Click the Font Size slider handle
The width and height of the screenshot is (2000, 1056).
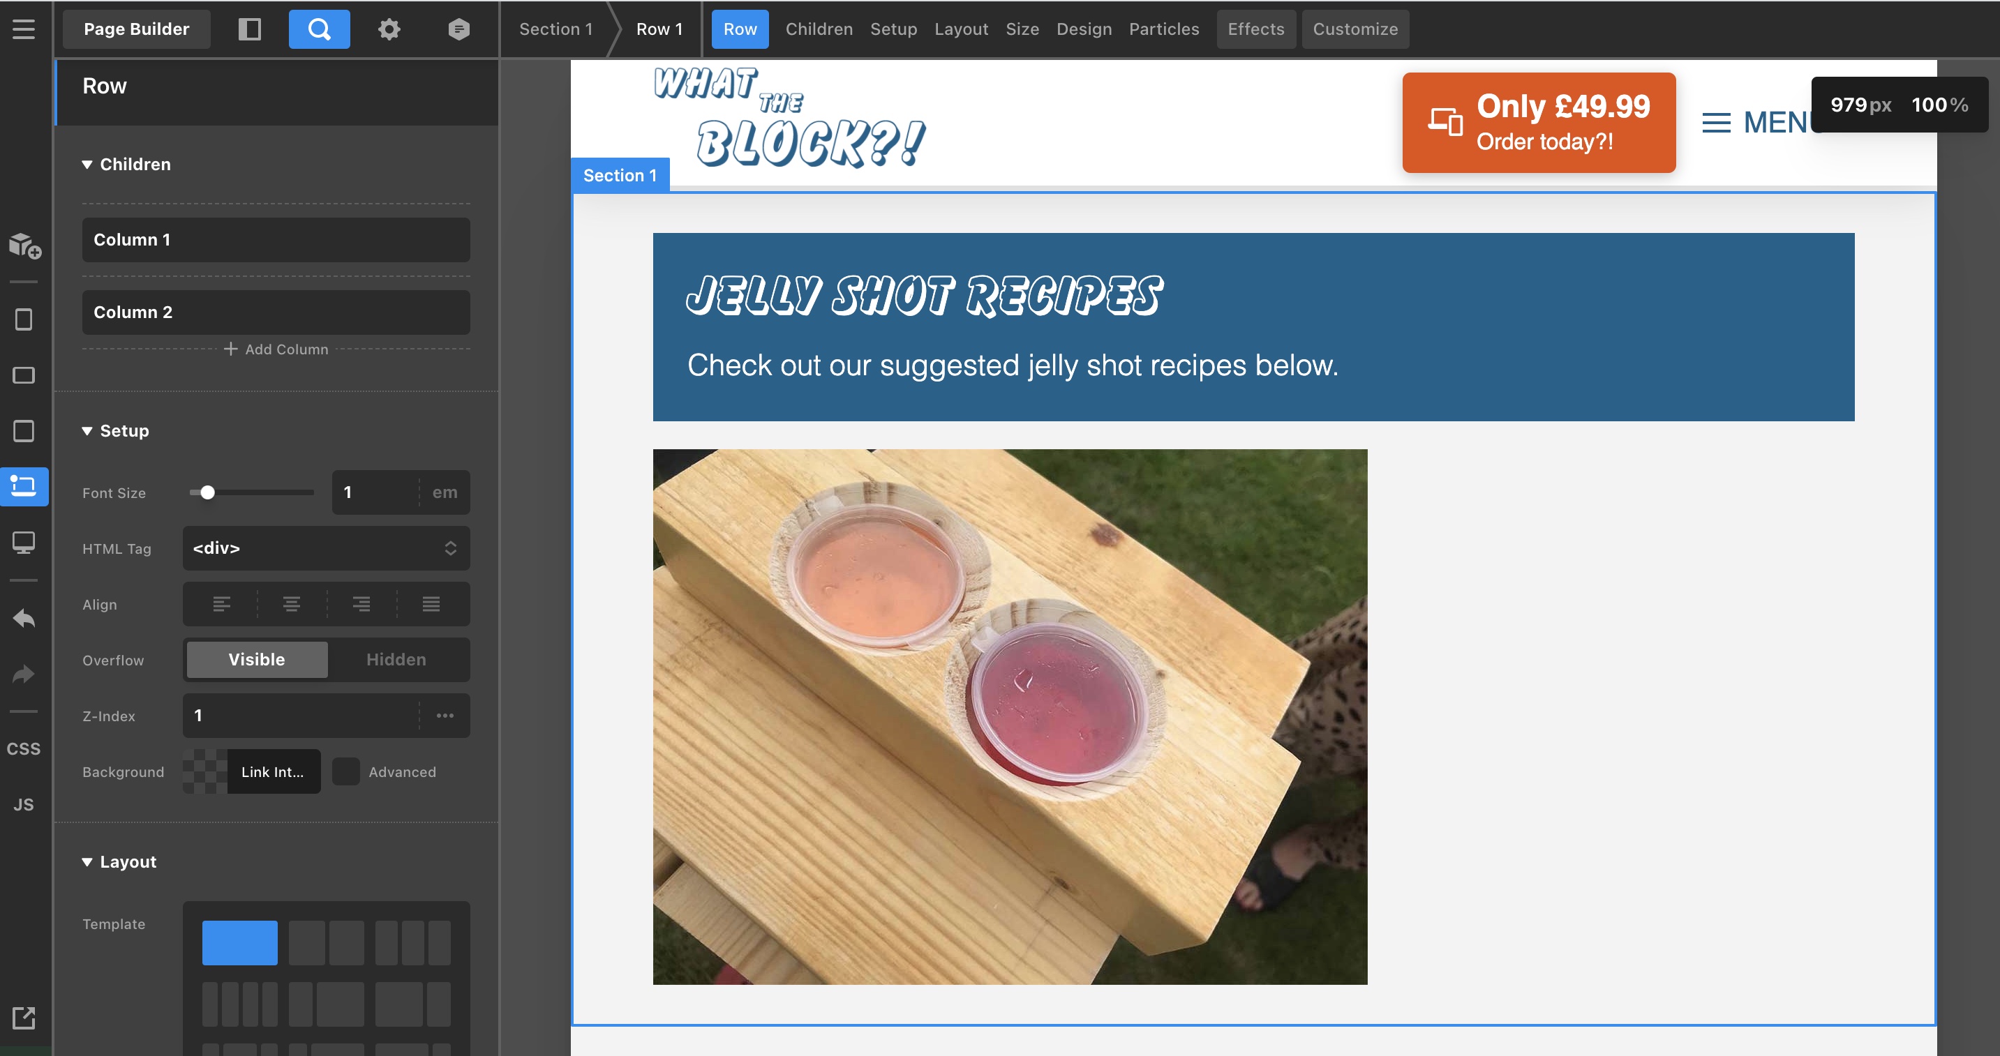point(207,492)
